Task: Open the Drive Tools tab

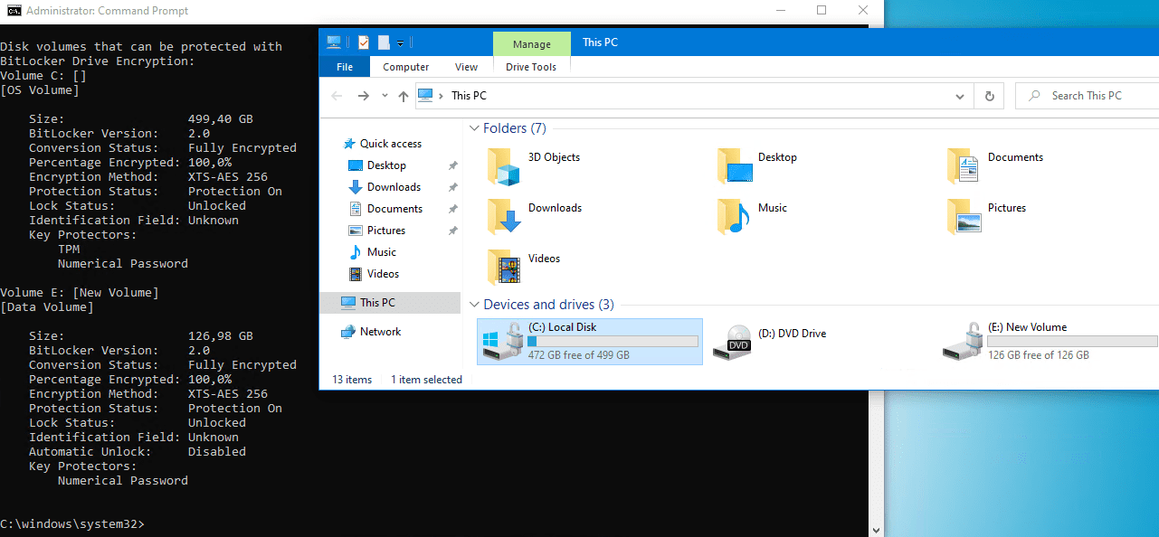Action: (531, 67)
